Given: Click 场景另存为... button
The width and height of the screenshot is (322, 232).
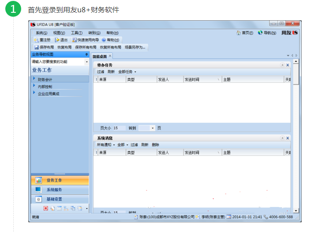Looking at the screenshot, I should pyautogui.click(x=135, y=48).
